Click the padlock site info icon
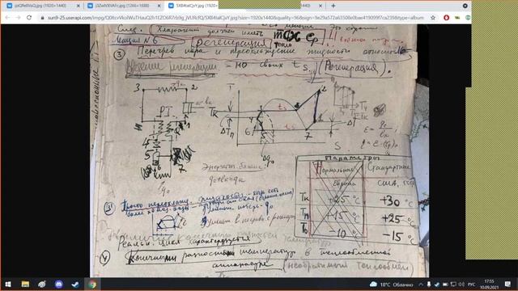518x291 pixels. (42, 18)
